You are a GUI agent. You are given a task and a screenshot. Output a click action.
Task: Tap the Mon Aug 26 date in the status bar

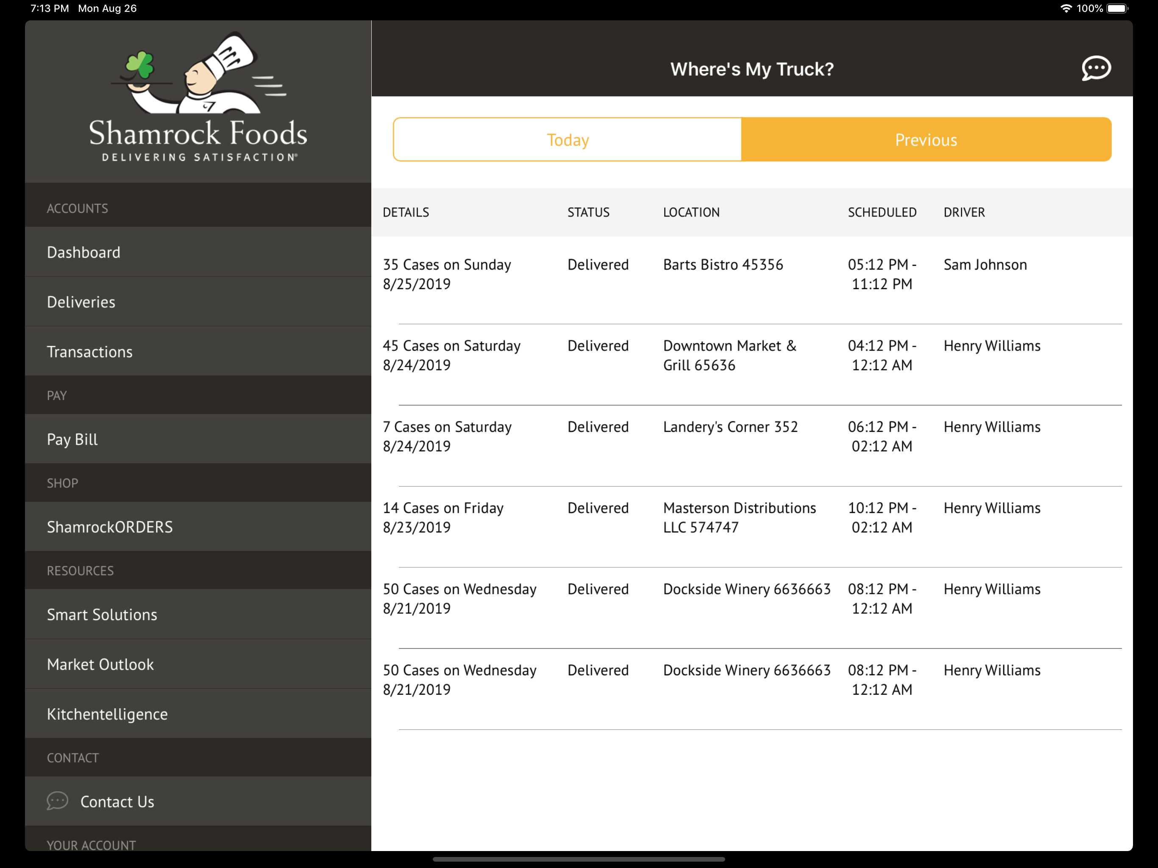107,8
